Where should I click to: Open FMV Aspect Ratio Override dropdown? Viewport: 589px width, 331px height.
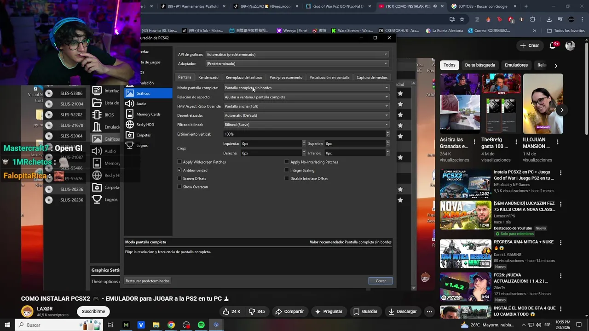pos(306,106)
